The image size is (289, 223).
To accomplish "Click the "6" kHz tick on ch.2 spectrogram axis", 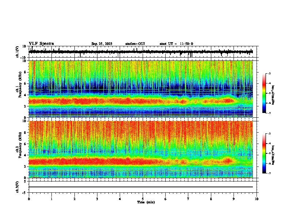I will point(26,144).
